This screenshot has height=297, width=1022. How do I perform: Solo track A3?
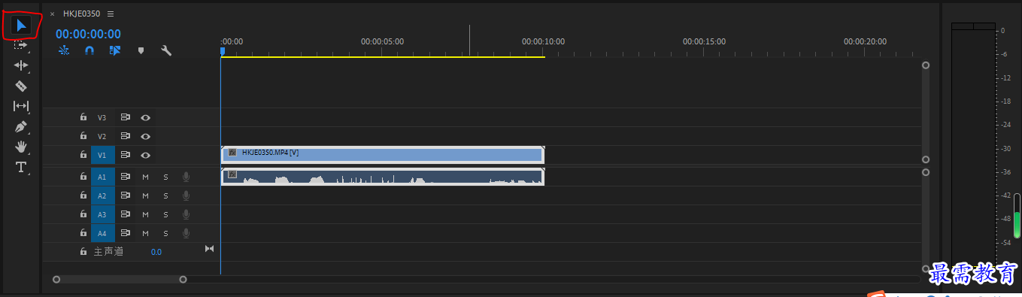(x=166, y=214)
